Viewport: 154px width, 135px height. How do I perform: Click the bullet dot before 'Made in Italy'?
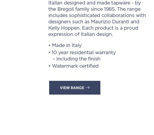(49, 45)
